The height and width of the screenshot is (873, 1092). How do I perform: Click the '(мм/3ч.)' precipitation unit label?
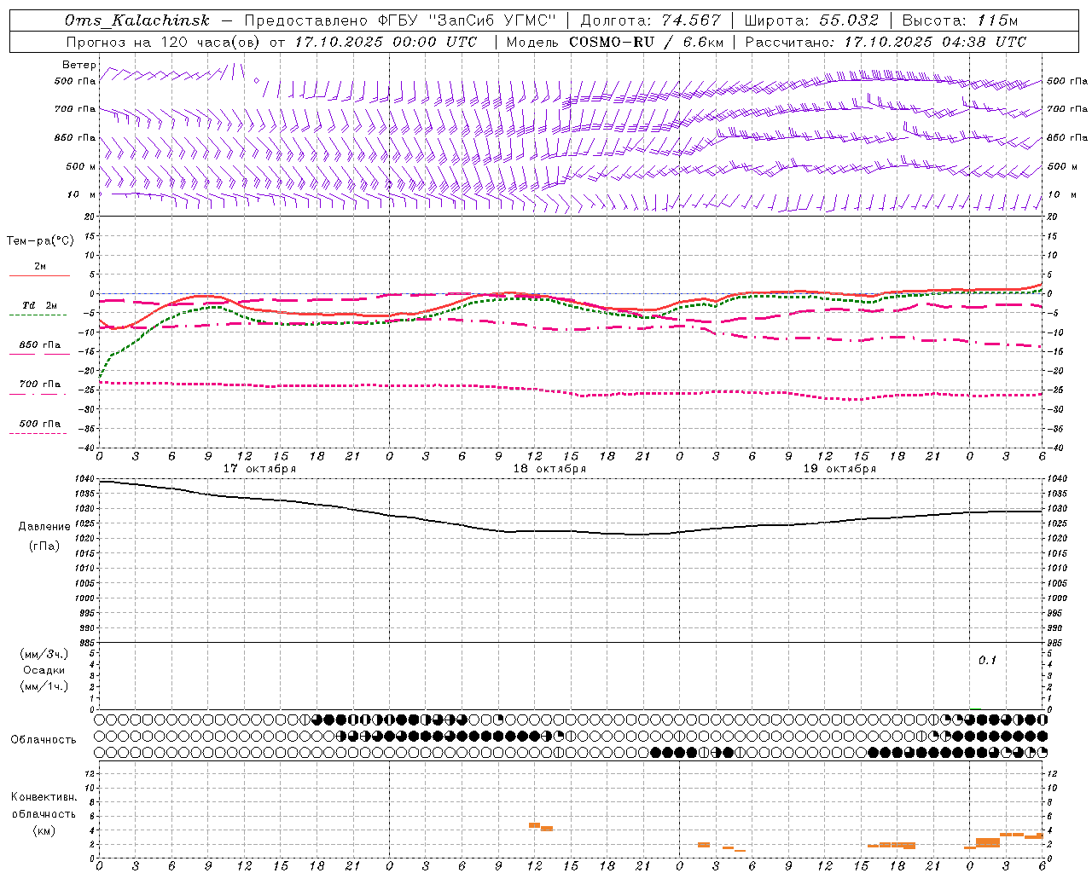(x=44, y=654)
